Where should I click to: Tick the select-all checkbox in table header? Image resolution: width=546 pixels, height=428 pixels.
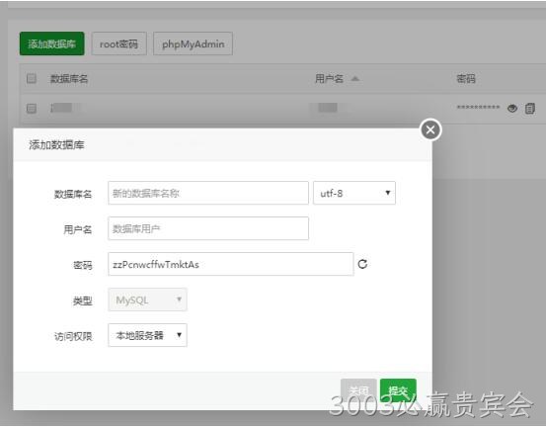(x=32, y=78)
